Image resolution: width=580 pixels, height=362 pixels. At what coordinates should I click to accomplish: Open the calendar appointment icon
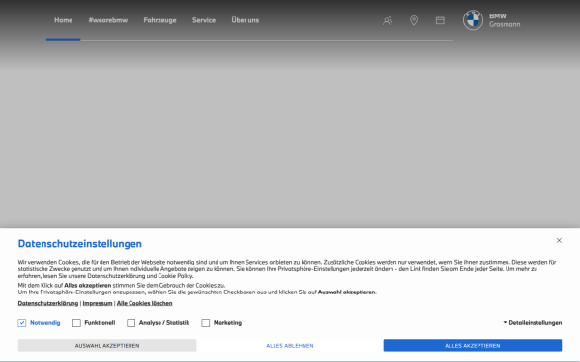(x=440, y=20)
